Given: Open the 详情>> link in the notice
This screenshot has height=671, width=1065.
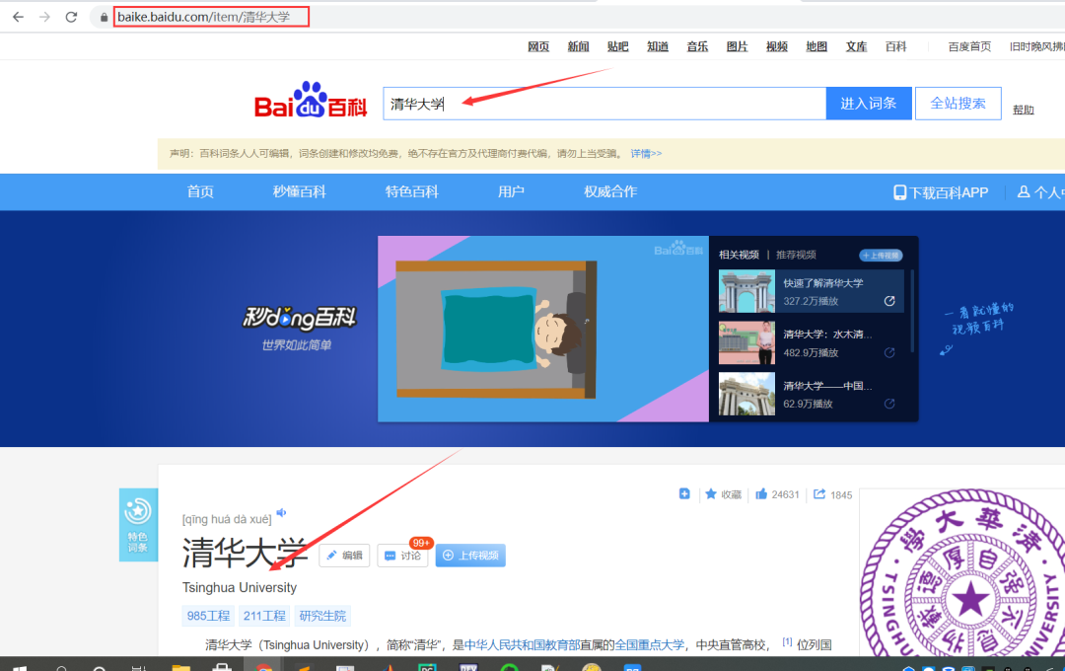Looking at the screenshot, I should point(646,154).
